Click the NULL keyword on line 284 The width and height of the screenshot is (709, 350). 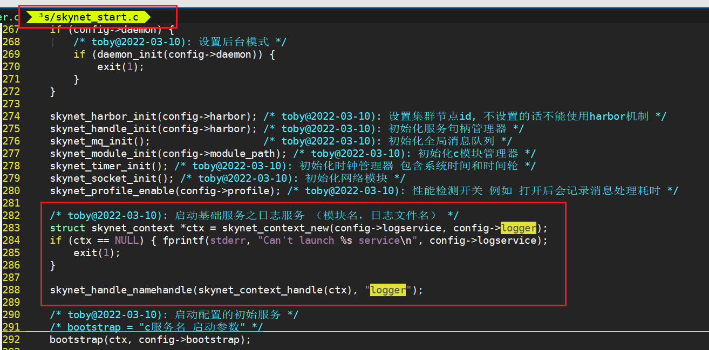pyautogui.click(x=127, y=240)
